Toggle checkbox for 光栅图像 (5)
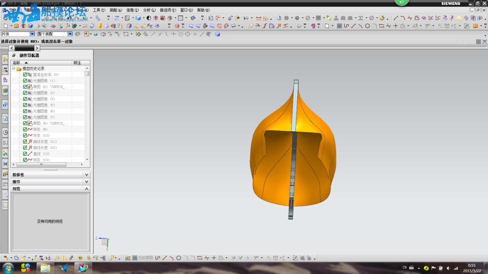 [x=25, y=105]
